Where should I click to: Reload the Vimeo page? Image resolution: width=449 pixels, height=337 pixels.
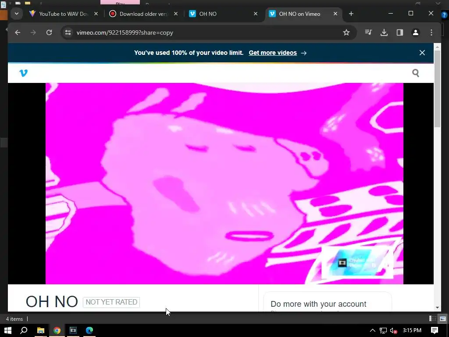49,32
